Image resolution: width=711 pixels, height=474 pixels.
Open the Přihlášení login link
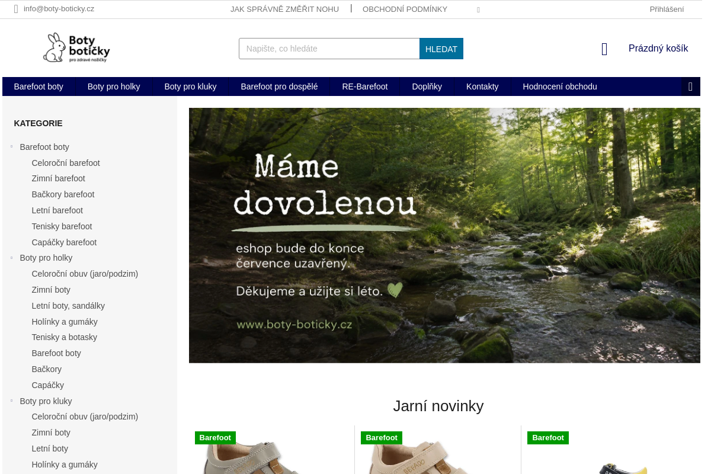667,9
